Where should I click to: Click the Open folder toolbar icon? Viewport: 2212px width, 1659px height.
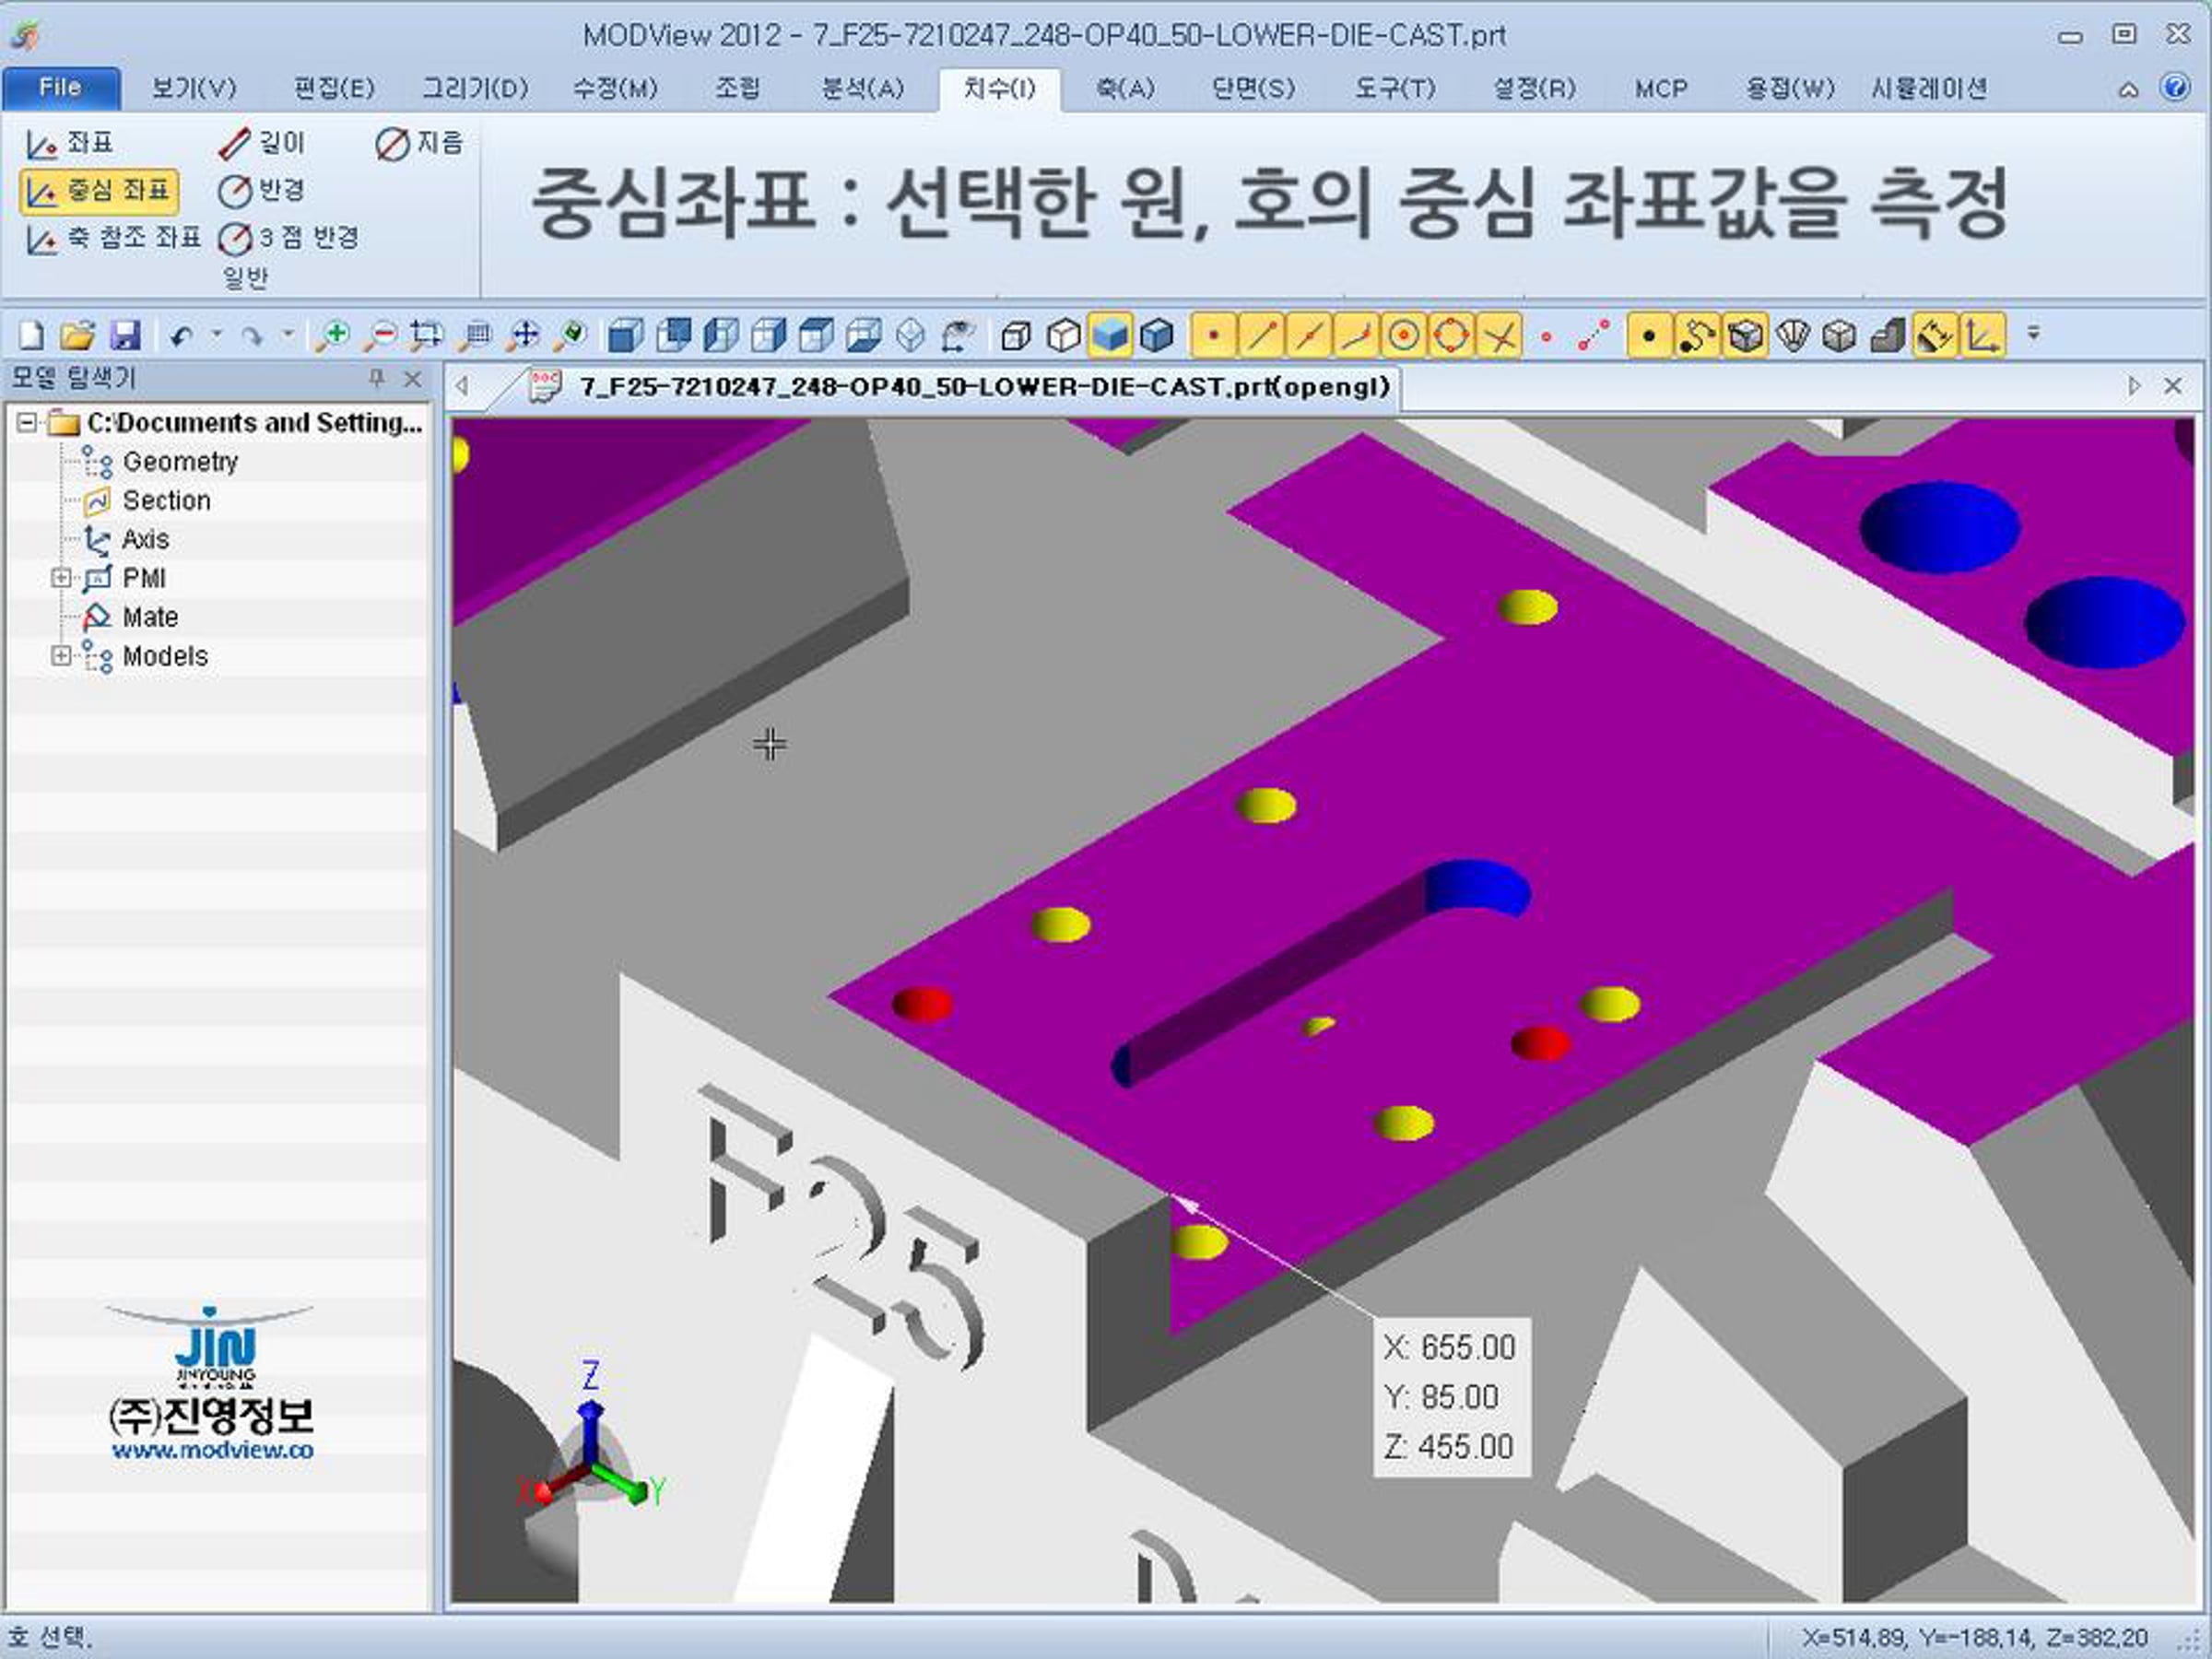coord(77,335)
